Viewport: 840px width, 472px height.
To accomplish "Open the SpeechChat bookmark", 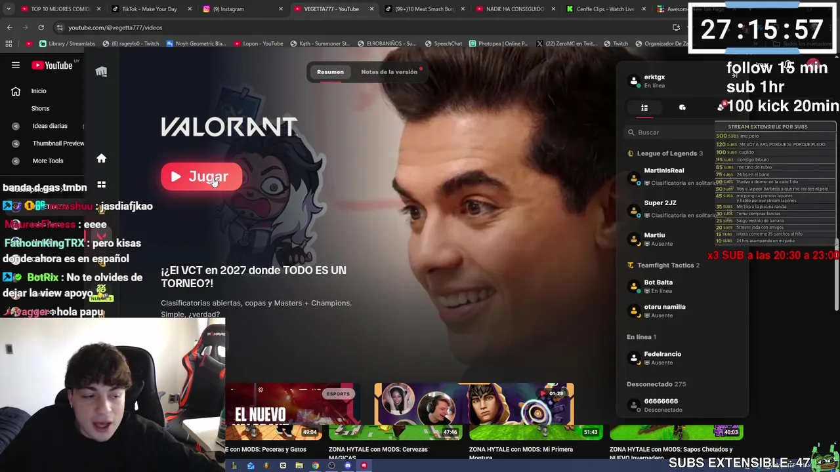I will point(443,44).
